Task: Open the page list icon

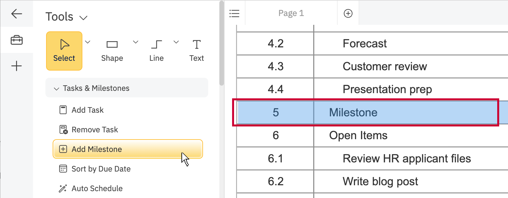Action: click(x=234, y=13)
